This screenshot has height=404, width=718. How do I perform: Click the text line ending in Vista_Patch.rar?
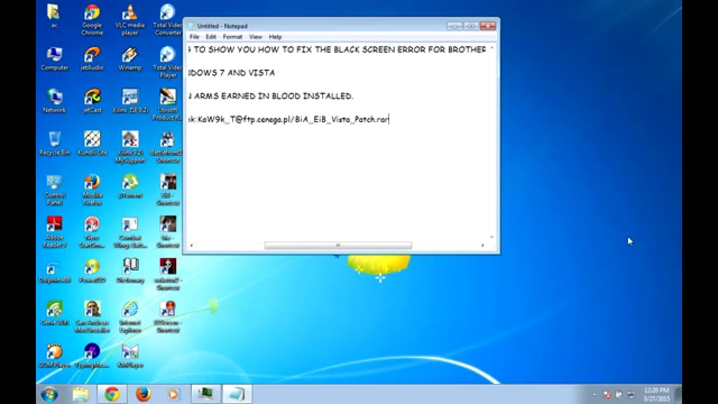click(x=288, y=120)
